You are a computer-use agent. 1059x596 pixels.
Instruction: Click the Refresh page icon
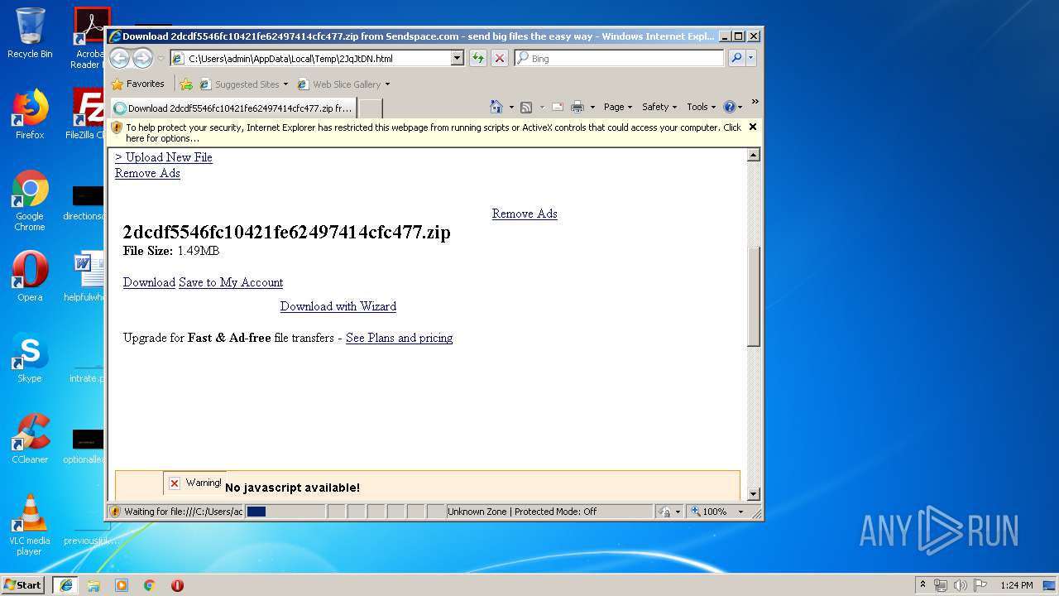[x=478, y=58]
